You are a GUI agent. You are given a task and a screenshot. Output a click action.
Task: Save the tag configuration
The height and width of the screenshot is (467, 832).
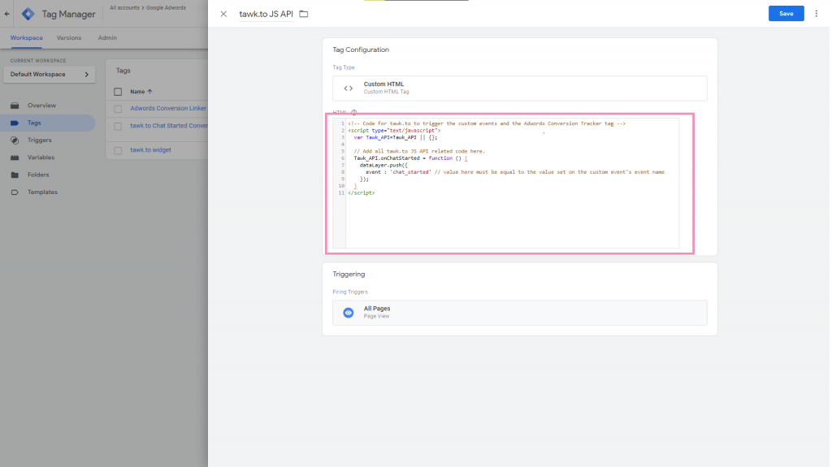point(786,13)
